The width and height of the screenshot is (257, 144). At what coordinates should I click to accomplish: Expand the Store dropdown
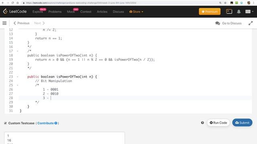136,12
